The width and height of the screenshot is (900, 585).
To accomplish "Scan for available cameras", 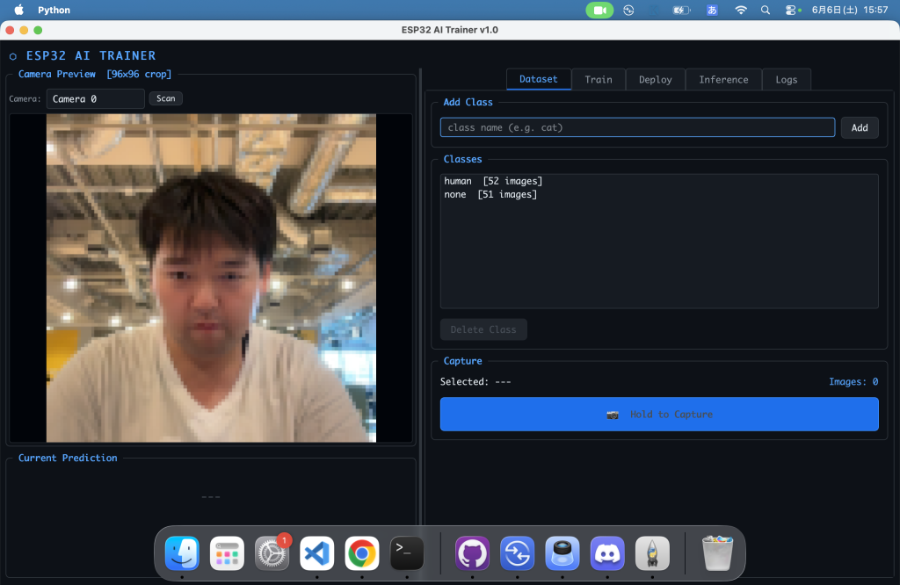I will (166, 98).
